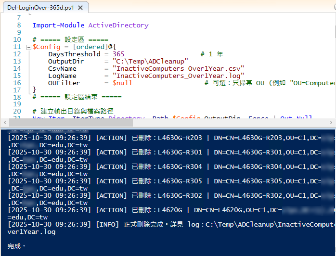Click the $Config variable on line 11

tap(46, 47)
